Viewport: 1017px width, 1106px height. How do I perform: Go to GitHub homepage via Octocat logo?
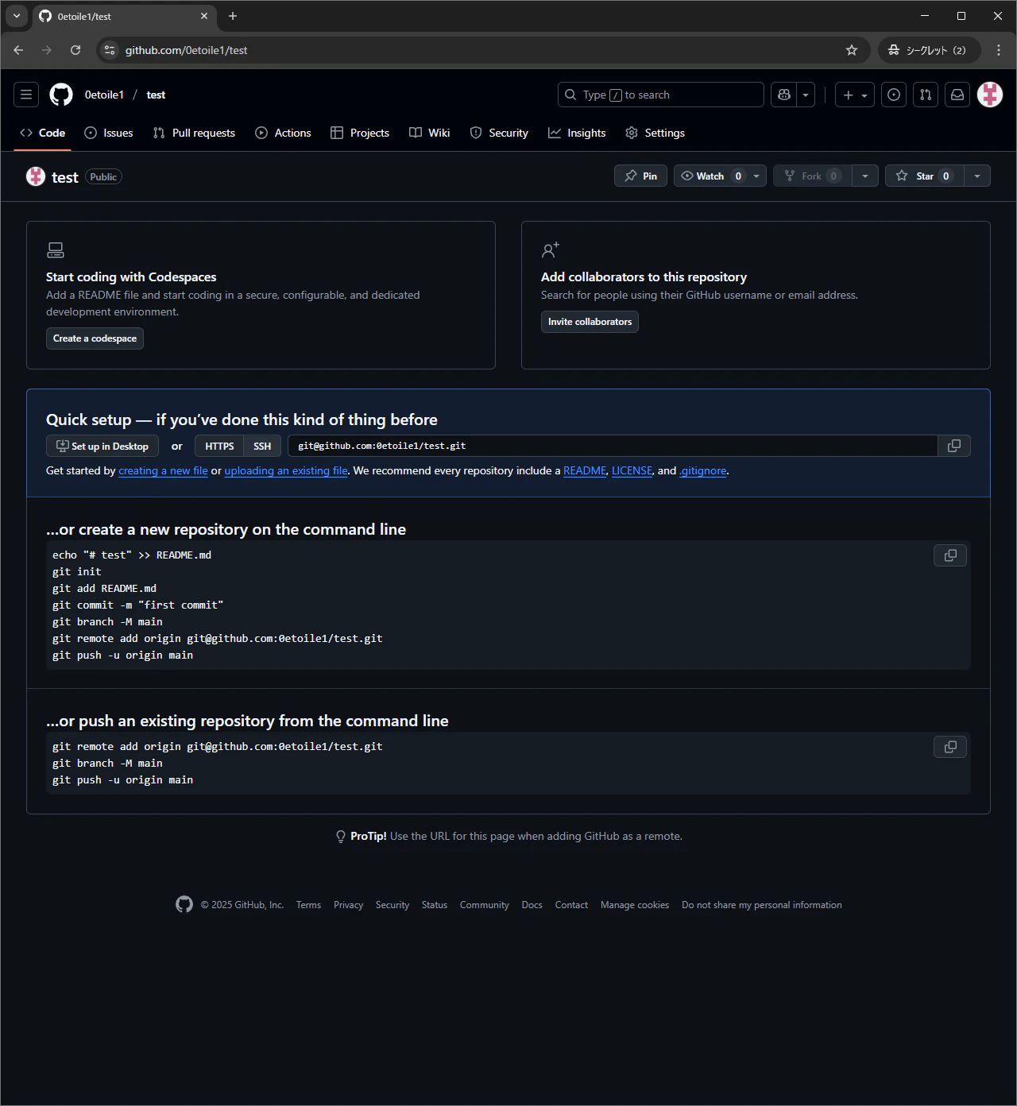click(61, 95)
